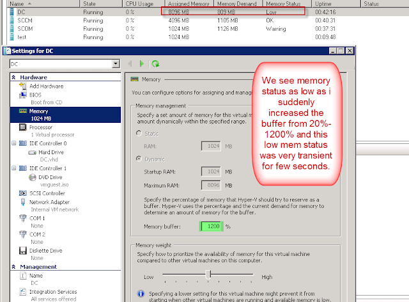Click the '00:42:16' uptime value
This screenshot has width=409, height=302.
tap(325, 12)
